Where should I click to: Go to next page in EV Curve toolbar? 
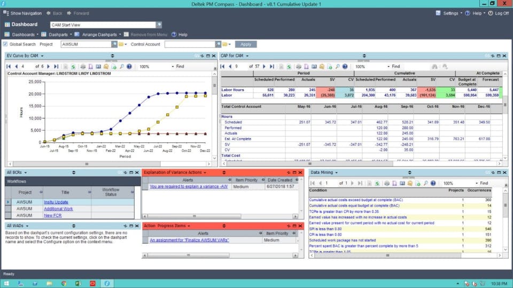click(49, 66)
